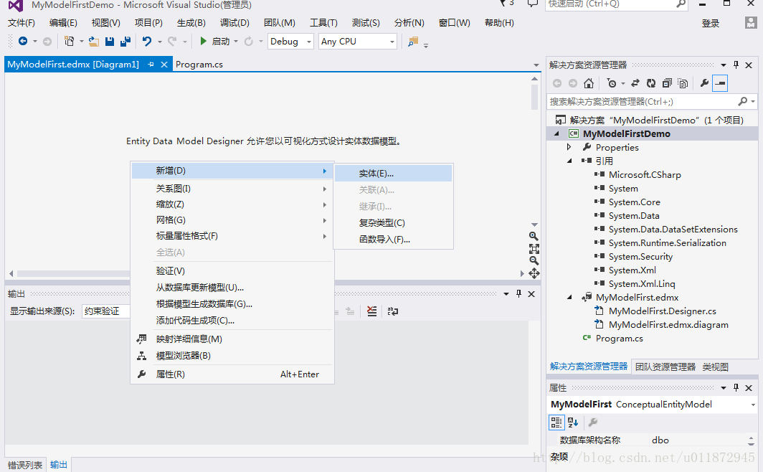763x472 pixels.
Task: Collapse the MyModelFirstDemo project node
Action: pos(556,133)
